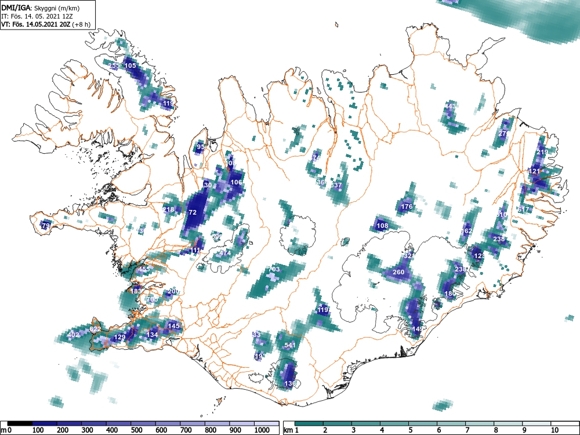
Task: Click the '2' label in km legend
Action: point(324,430)
